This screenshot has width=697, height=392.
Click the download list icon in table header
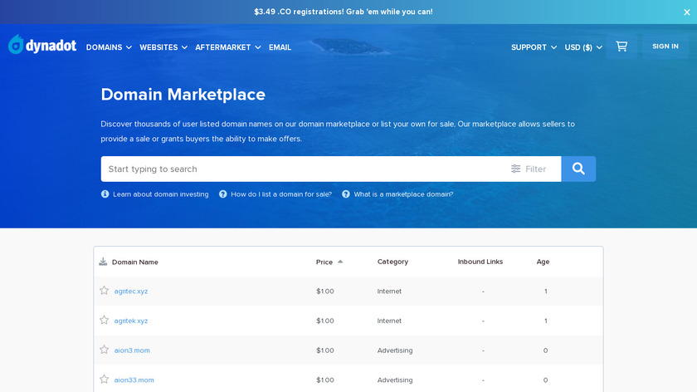coord(103,262)
